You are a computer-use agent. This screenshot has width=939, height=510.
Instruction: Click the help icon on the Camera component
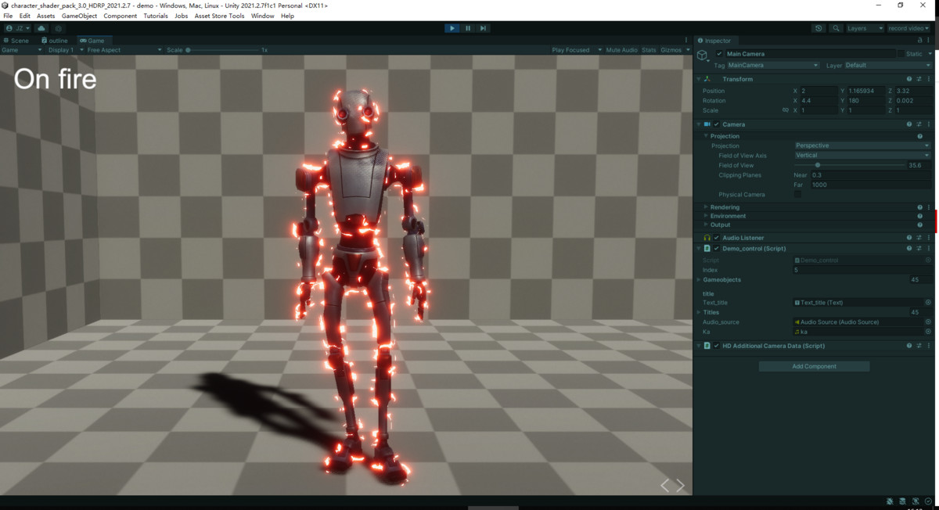908,124
